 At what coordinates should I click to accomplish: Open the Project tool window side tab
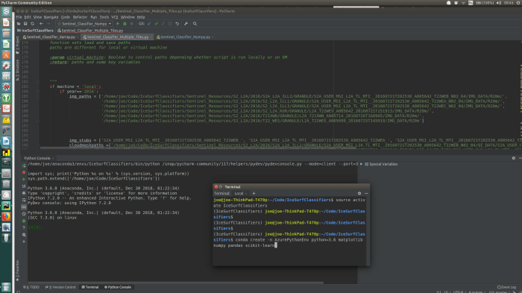click(x=17, y=45)
